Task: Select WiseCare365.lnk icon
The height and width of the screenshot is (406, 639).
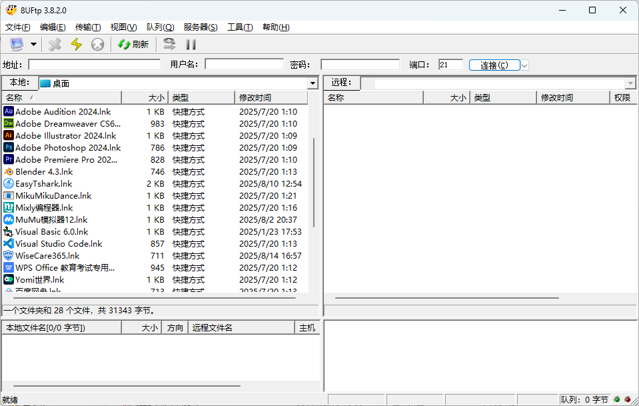Action: (9, 255)
